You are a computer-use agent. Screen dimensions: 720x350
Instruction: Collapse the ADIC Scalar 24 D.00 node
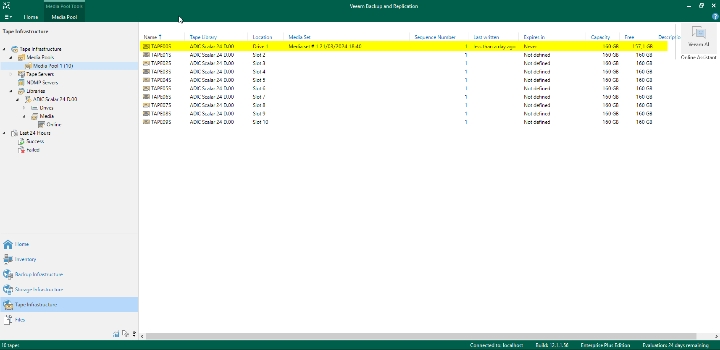click(18, 99)
